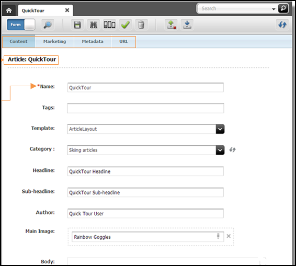Remove Rainbow Goggles with X icon

coord(229,236)
